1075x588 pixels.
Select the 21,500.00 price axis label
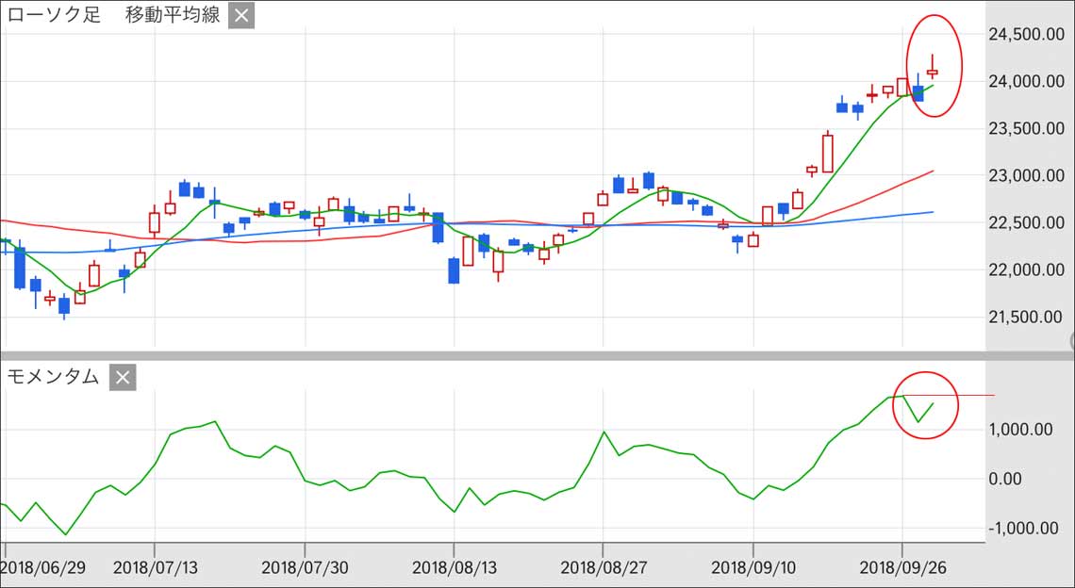[x=1026, y=317]
